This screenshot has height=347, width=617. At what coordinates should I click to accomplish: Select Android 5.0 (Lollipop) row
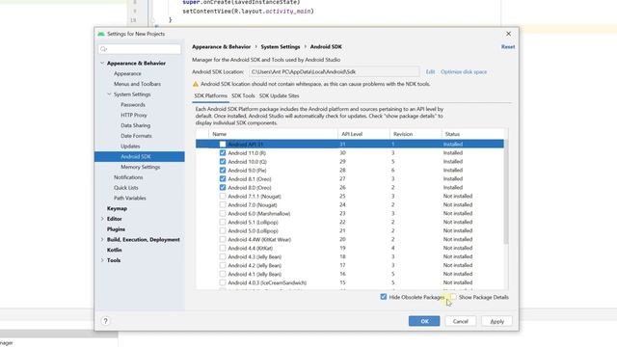349,231
